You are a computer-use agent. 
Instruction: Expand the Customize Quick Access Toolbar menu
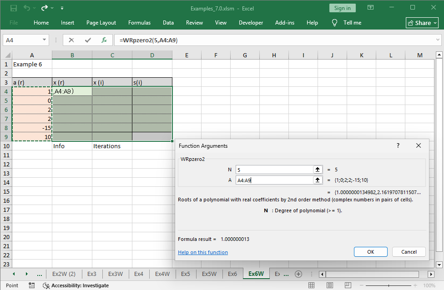(62, 8)
